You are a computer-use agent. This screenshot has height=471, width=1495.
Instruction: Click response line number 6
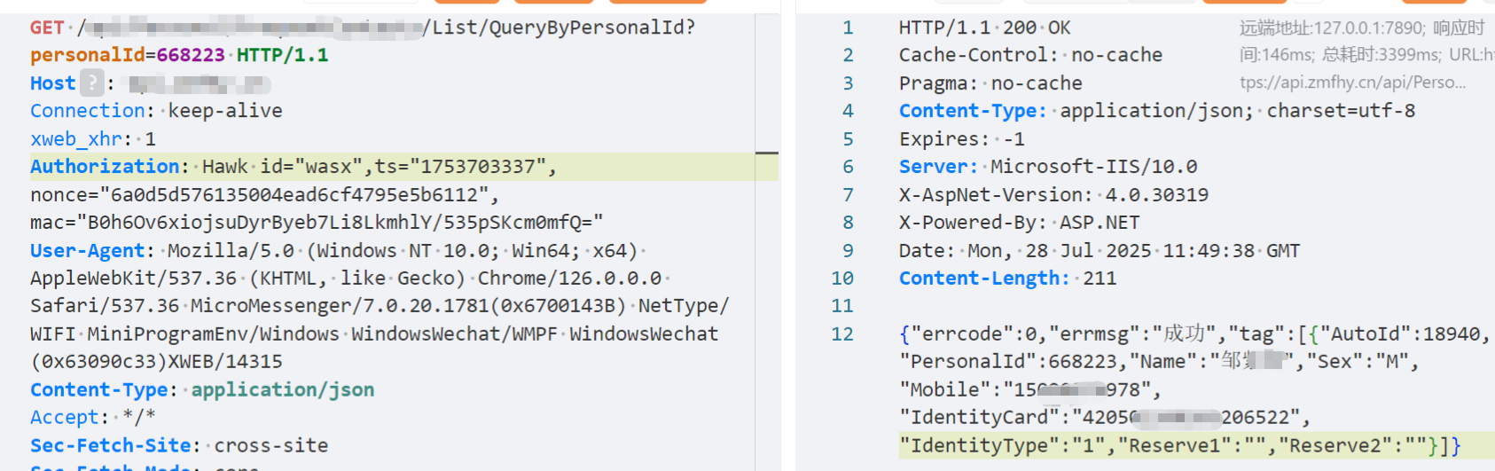pyautogui.click(x=848, y=167)
